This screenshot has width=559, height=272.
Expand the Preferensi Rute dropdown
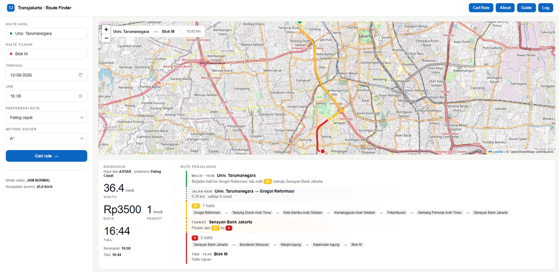(x=47, y=117)
